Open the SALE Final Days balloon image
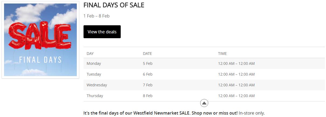The height and width of the screenshot is (117, 326). coord(40,40)
